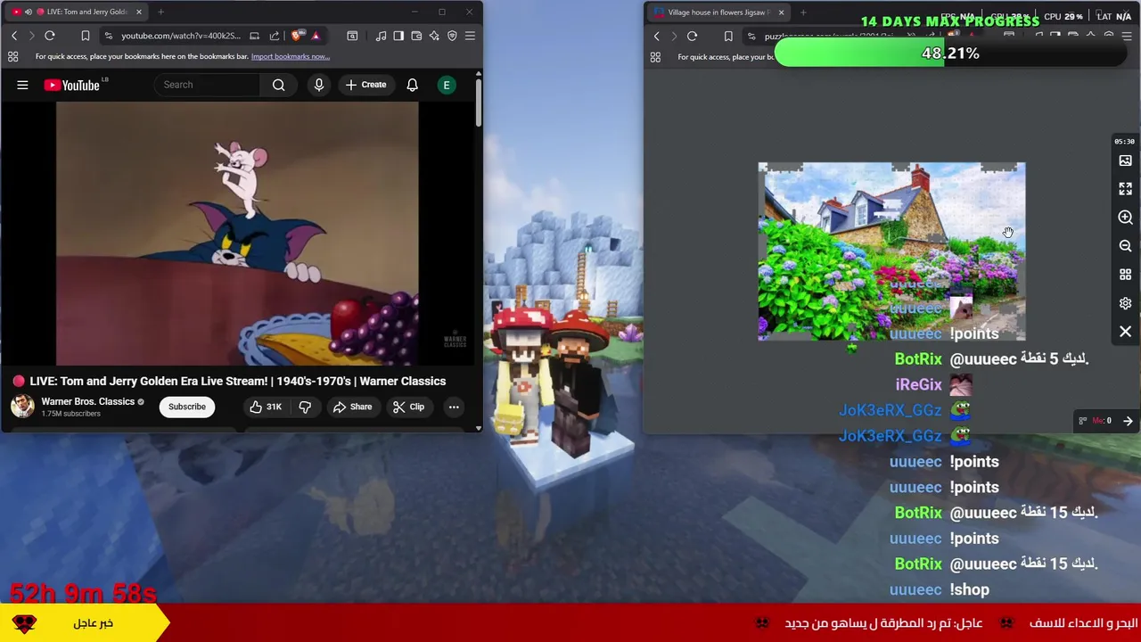
Task: Open the E account avatar menu
Action: 447,85
